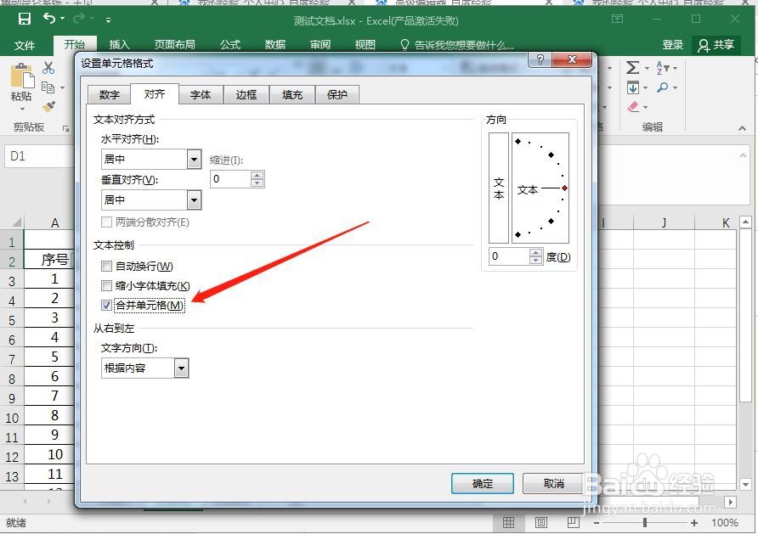Select the Format Painter brush icon

(x=48, y=108)
